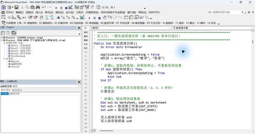Switch properties to 按字母序 tab
The height and width of the screenshot is (134, 255).
tap(6, 90)
